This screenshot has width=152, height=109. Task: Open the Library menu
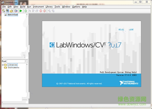49,7
